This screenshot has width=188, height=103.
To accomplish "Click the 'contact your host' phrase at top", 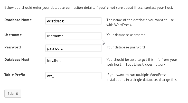I will pyautogui.click(x=158, y=7).
